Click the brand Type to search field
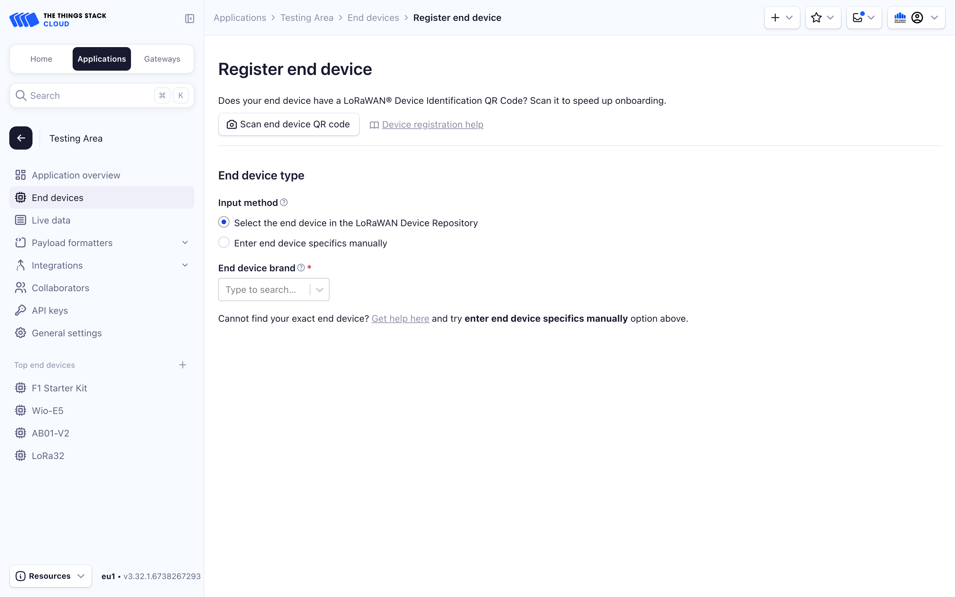The height and width of the screenshot is (597, 955). [x=262, y=290]
